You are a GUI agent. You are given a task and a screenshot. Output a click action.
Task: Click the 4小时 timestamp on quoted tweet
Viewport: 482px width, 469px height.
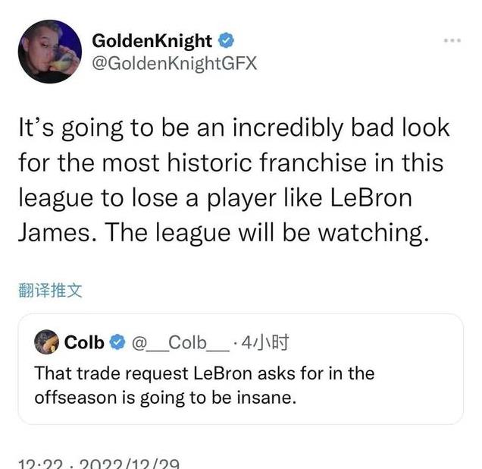[x=265, y=342]
